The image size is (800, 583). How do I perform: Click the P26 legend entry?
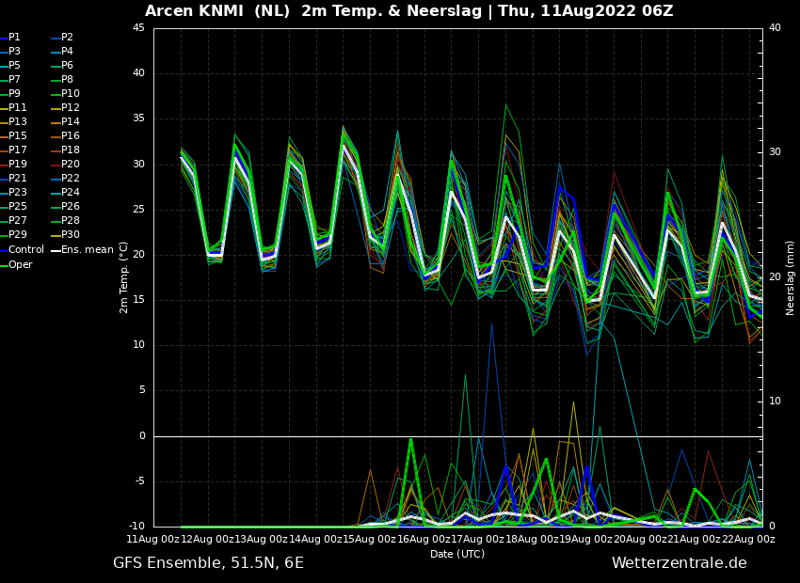point(71,206)
